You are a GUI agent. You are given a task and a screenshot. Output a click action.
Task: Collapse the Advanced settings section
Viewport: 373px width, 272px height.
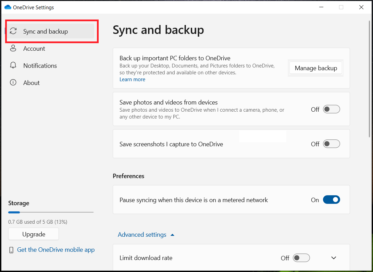pos(146,235)
